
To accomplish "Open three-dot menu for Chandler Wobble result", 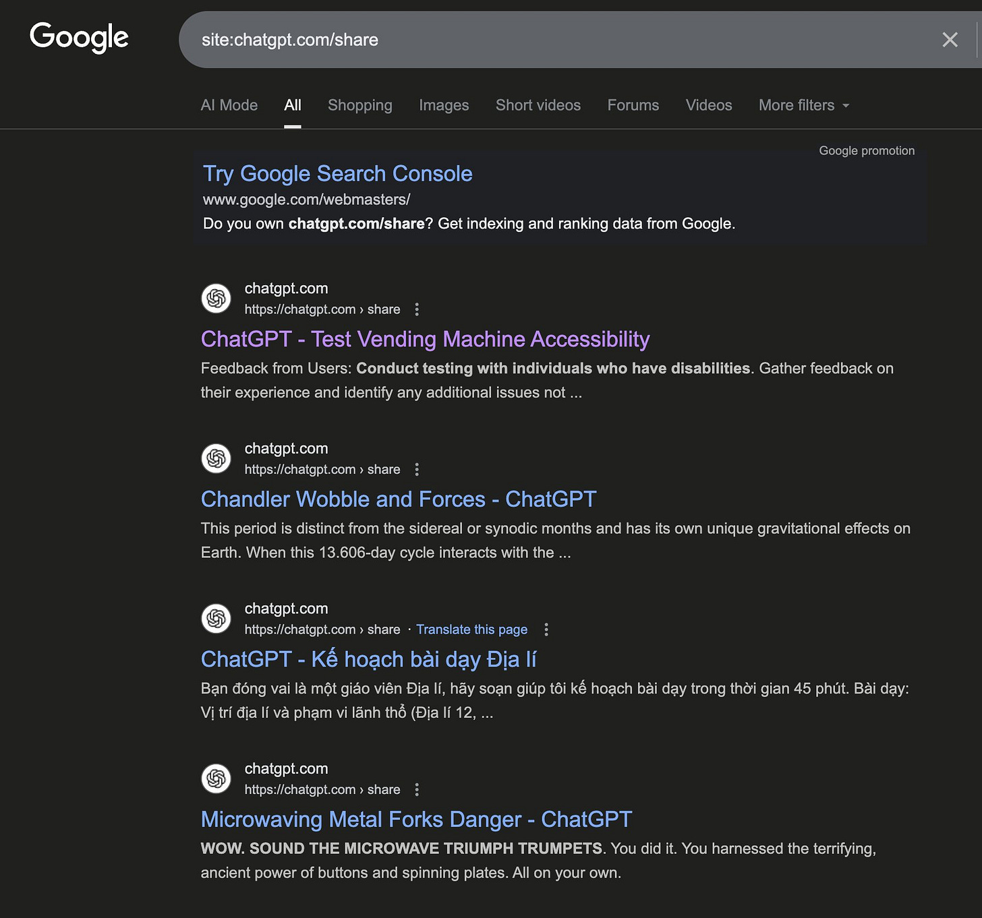I will [x=417, y=469].
